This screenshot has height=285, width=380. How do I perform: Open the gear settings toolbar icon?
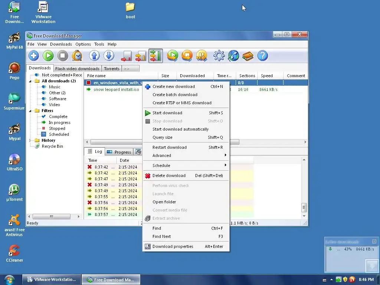pyautogui.click(x=219, y=56)
